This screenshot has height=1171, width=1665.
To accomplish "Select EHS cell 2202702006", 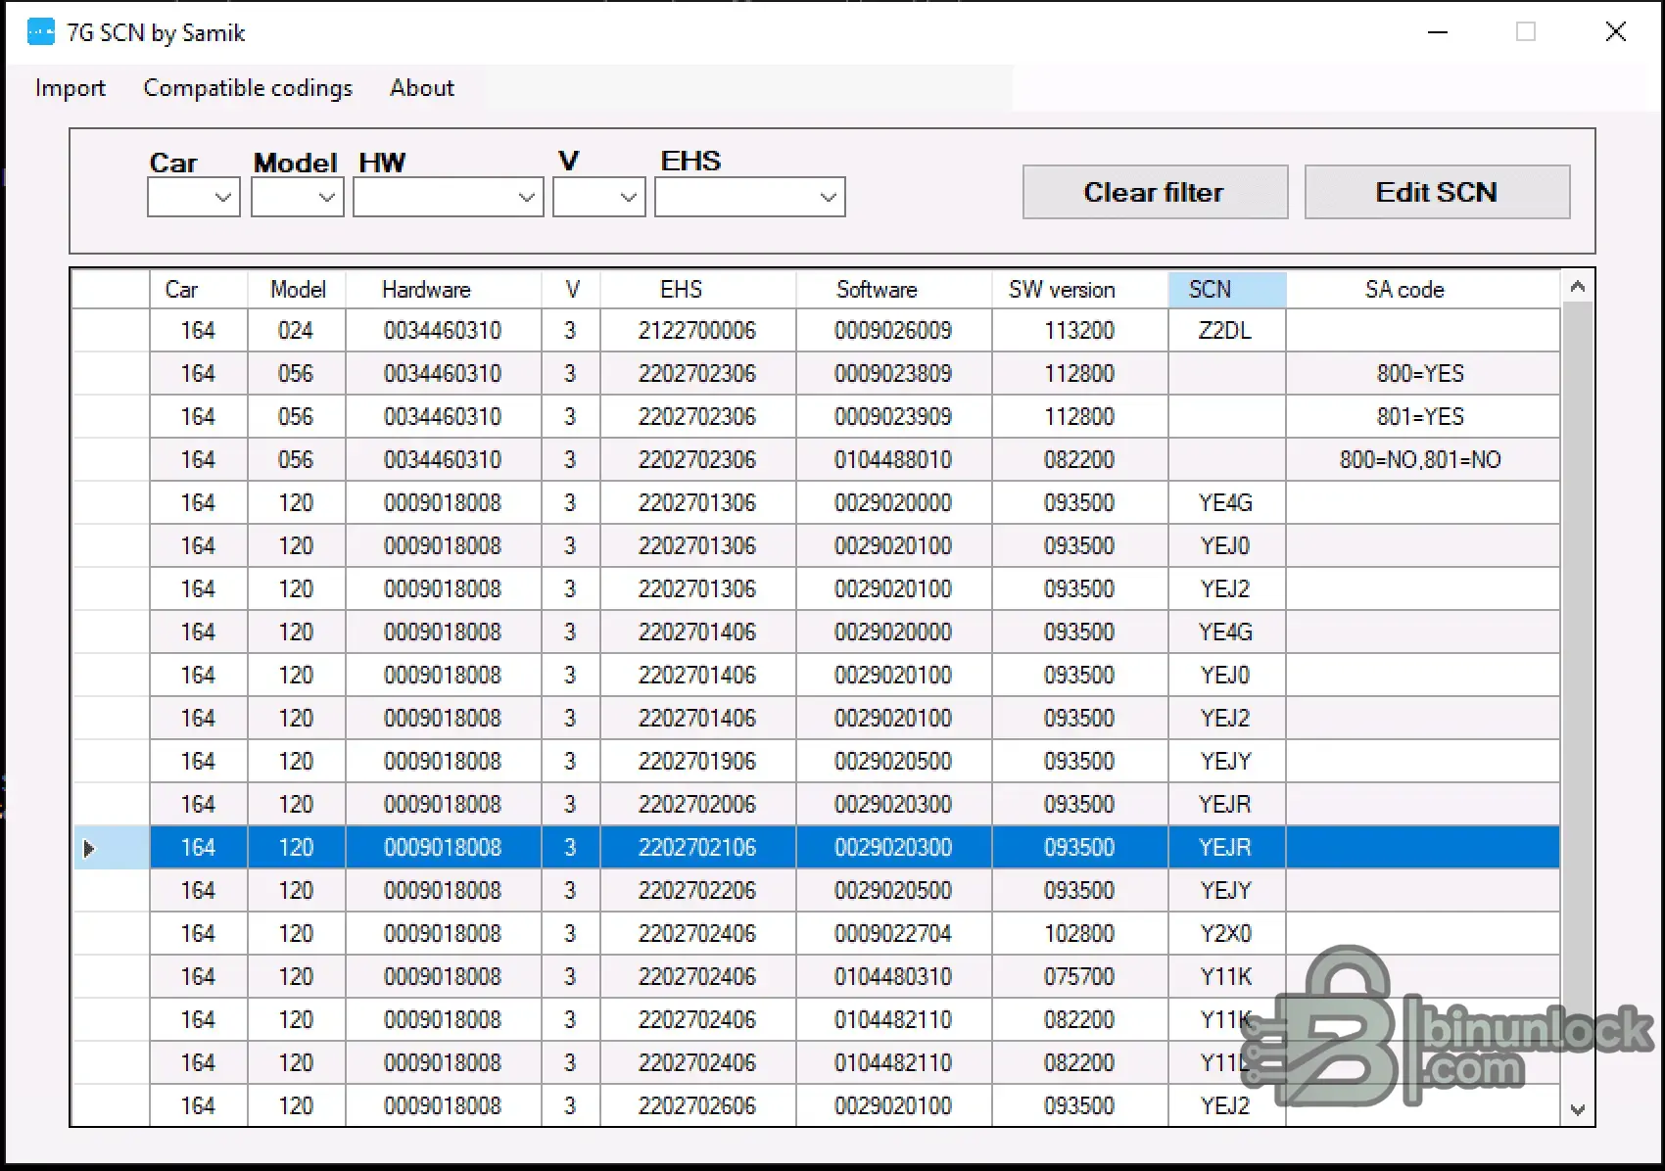I will point(698,805).
